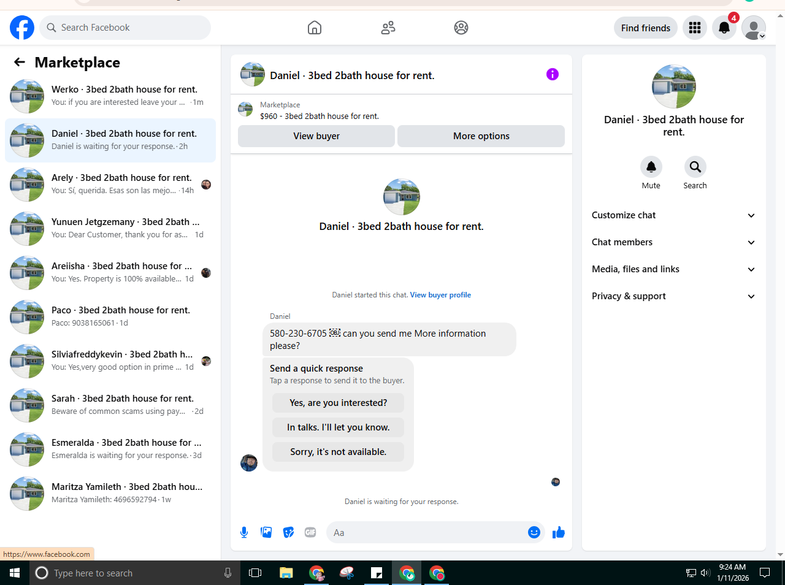The image size is (785, 585).
Task: Click the Aa message input box
Action: [426, 532]
